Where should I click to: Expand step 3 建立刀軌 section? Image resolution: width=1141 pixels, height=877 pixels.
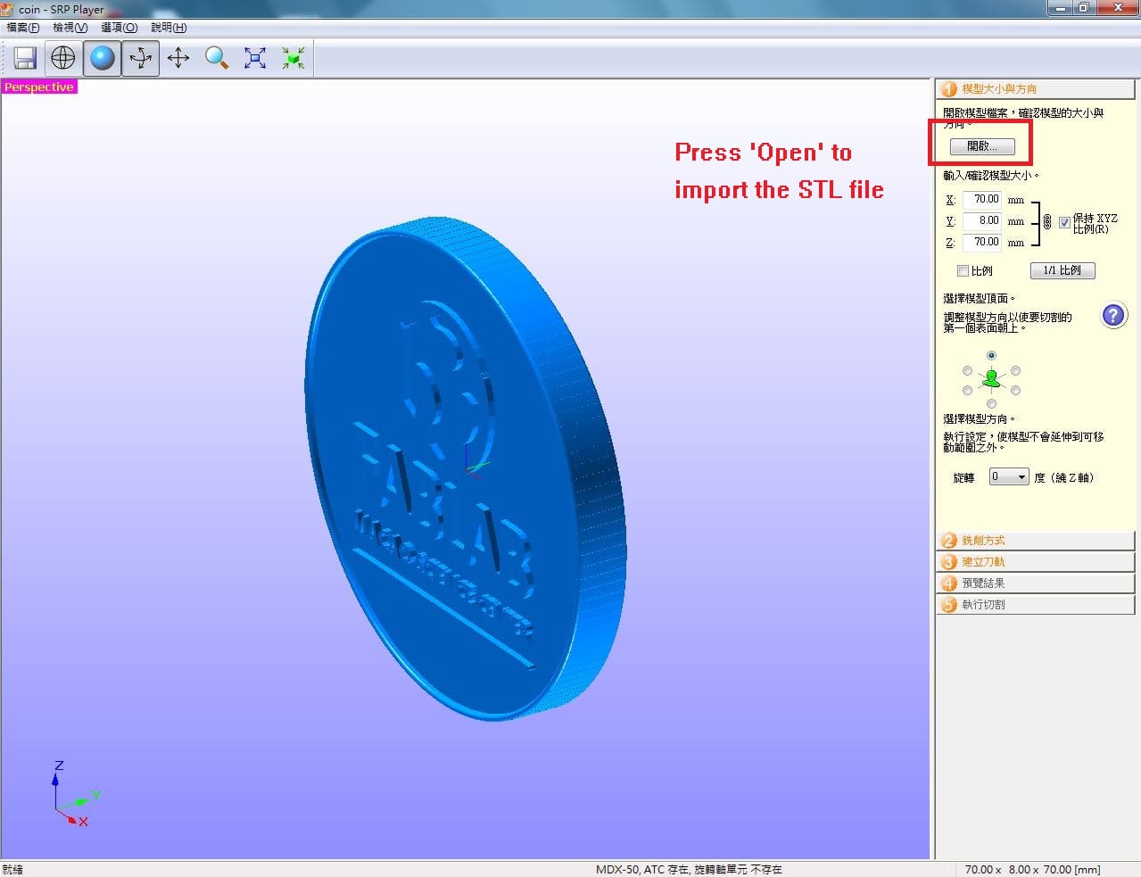tap(1035, 562)
